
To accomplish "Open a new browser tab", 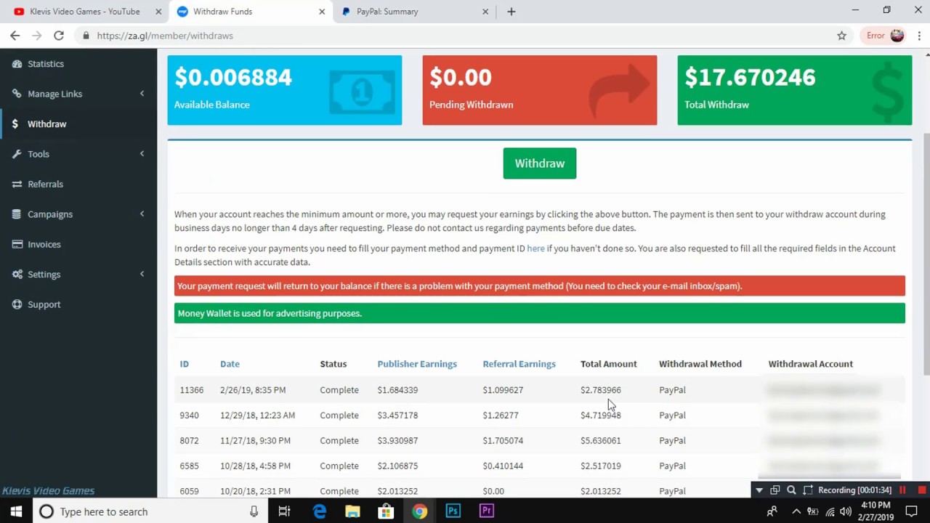I will (511, 12).
